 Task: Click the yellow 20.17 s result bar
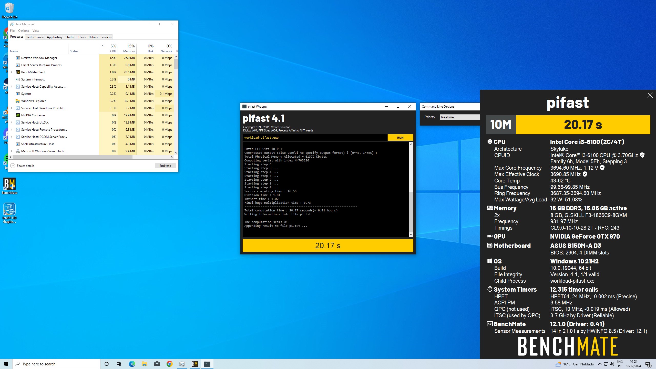click(328, 245)
